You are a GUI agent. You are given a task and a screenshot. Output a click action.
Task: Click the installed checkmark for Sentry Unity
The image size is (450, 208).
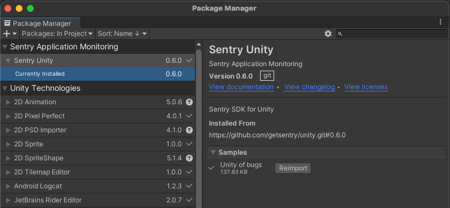(x=189, y=61)
